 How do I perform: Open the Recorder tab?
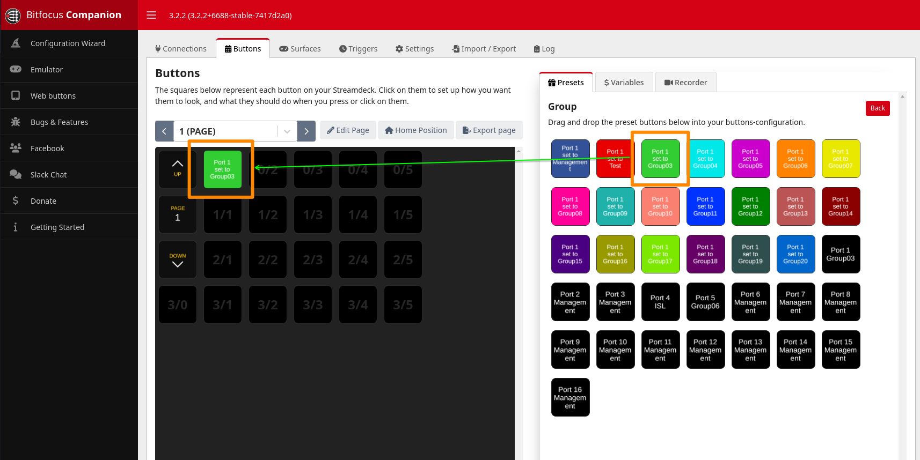click(685, 83)
